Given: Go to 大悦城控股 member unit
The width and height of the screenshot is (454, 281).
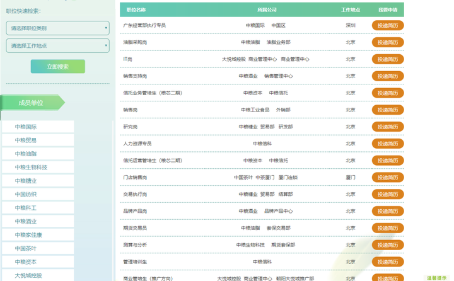Looking at the screenshot, I should tap(38, 275).
